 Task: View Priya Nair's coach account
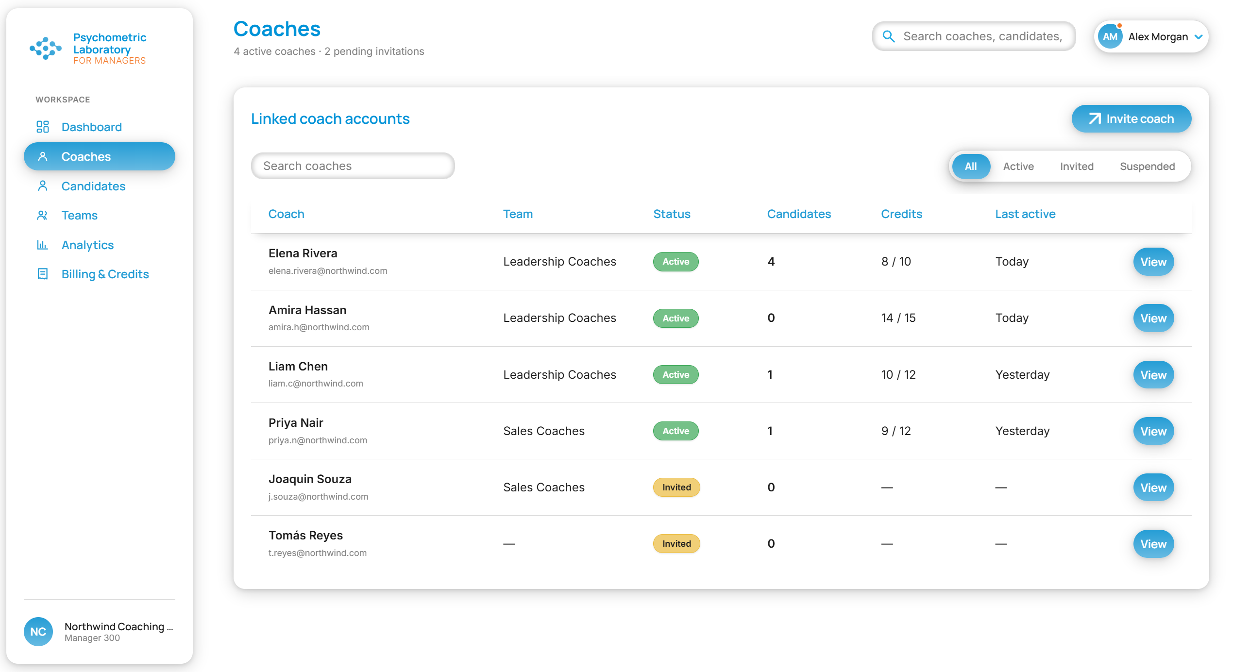1153,431
